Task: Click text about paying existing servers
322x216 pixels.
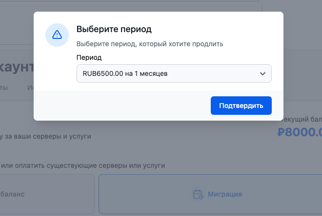Action: coord(83,165)
